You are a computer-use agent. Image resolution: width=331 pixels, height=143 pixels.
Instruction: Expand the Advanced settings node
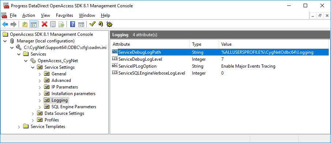point(40,80)
